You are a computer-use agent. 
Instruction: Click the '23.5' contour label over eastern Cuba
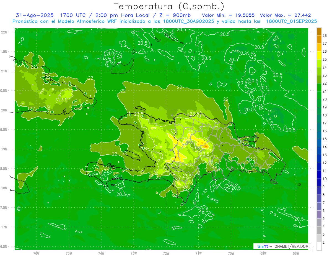pos(63,100)
